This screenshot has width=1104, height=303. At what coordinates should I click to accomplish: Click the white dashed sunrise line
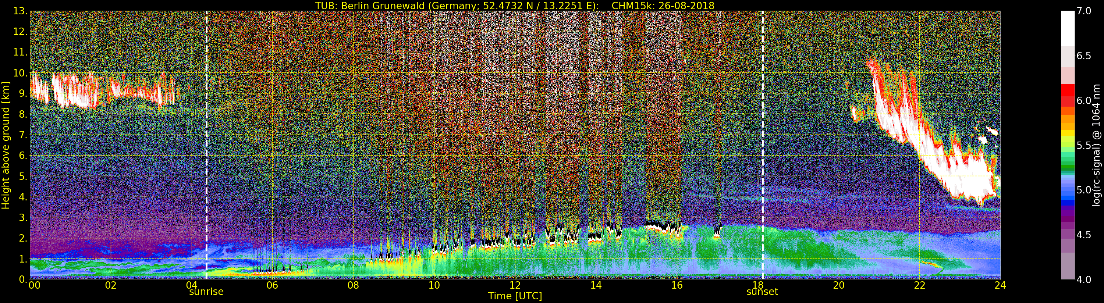(x=207, y=145)
